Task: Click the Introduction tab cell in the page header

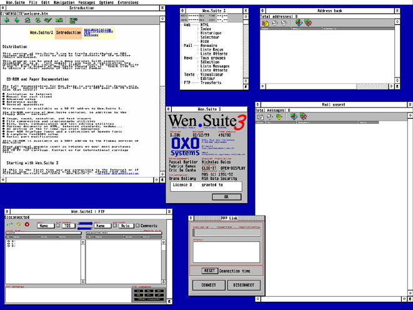Action: (69, 33)
